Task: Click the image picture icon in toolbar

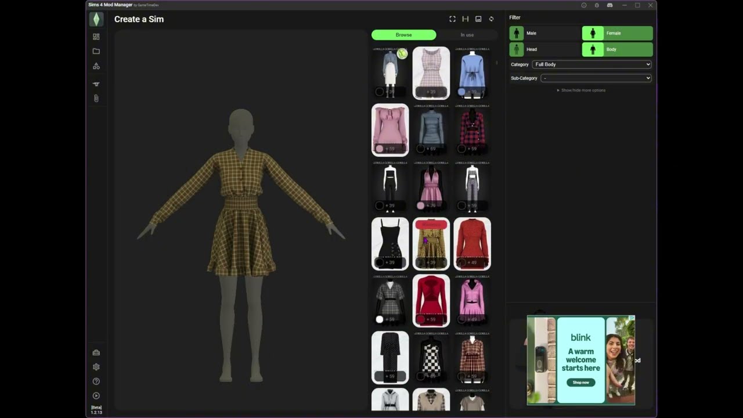Action: [478, 19]
